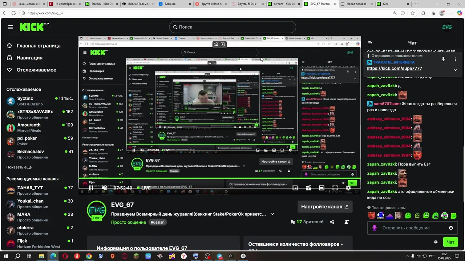Screen dimensions: 465x261
Task: Open the pd_poker followed channel
Action: [40, 141]
